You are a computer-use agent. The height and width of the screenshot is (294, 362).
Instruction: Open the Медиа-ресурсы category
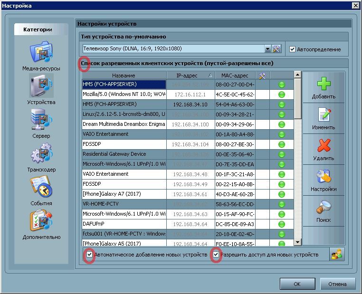coord(41,55)
